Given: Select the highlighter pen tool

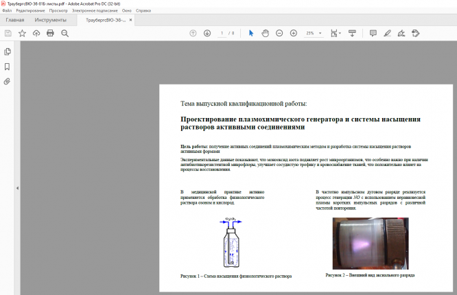Looking at the screenshot, I should 388,33.
